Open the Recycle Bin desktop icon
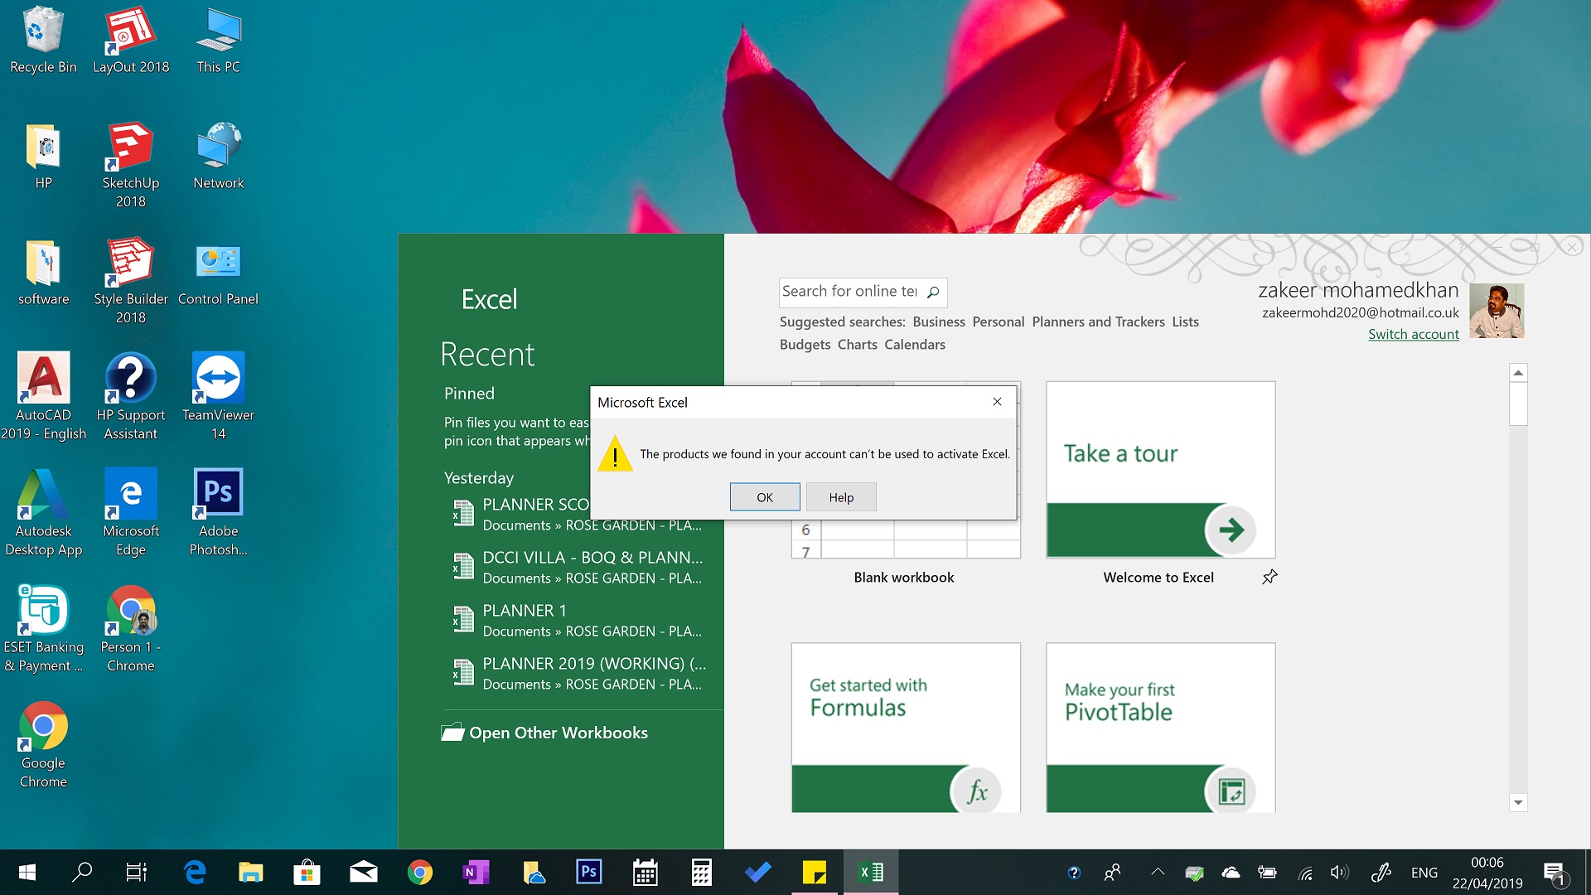The image size is (1591, 895). [43, 40]
